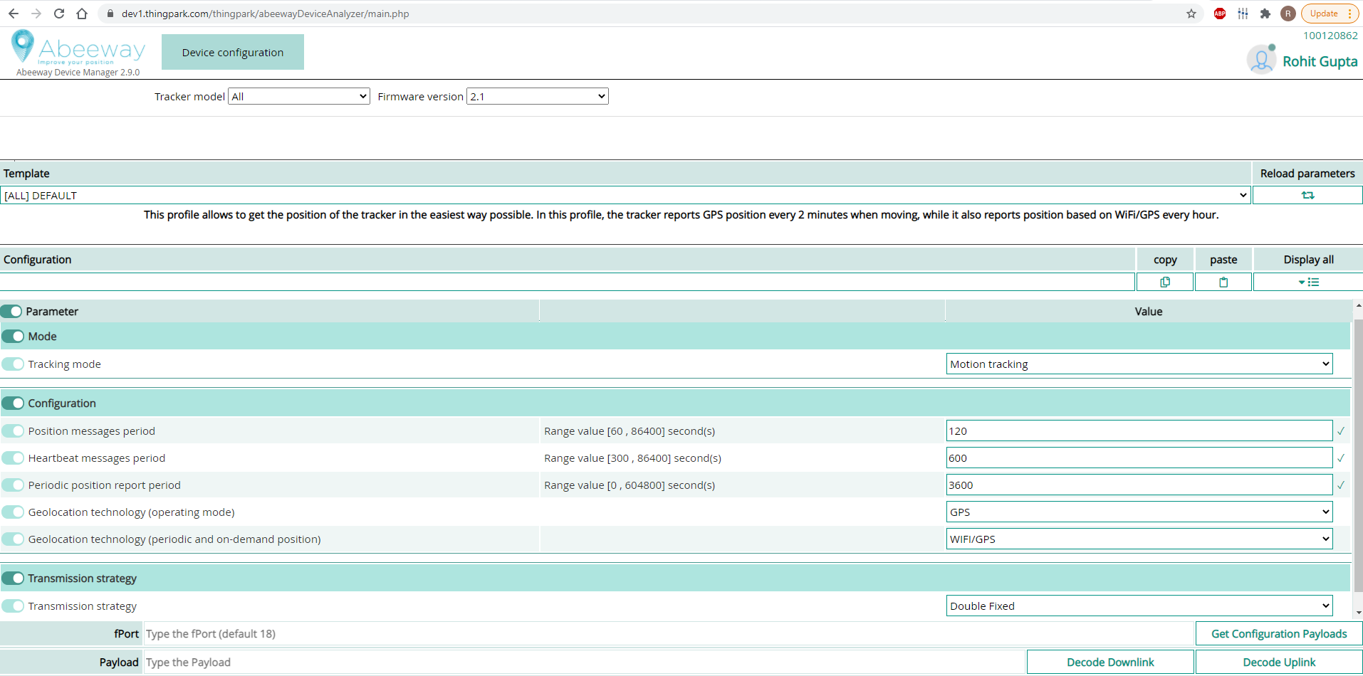Open the Motion tracking mode dropdown
Viewport: 1363px width, 676px height.
1139,364
